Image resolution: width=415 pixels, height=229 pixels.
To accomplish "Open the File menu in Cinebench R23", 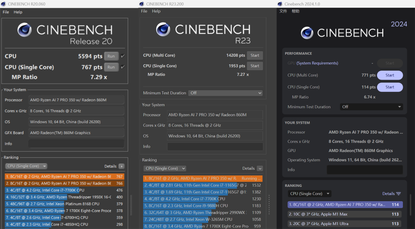I will pos(144,11).
